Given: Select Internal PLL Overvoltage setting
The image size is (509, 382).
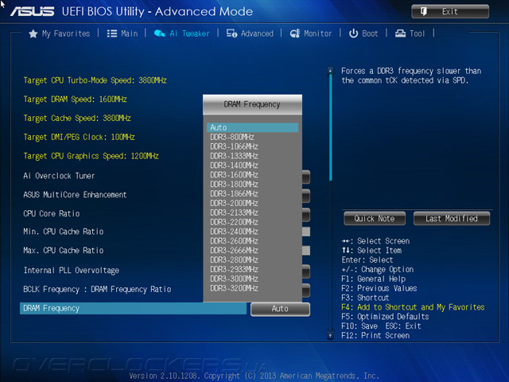Looking at the screenshot, I should 71,271.
